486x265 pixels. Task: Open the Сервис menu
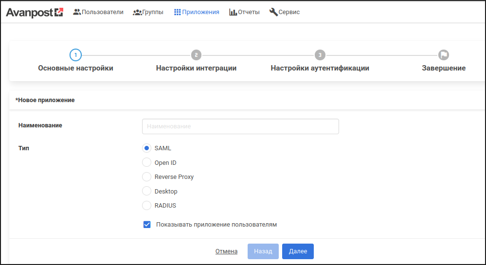click(288, 12)
